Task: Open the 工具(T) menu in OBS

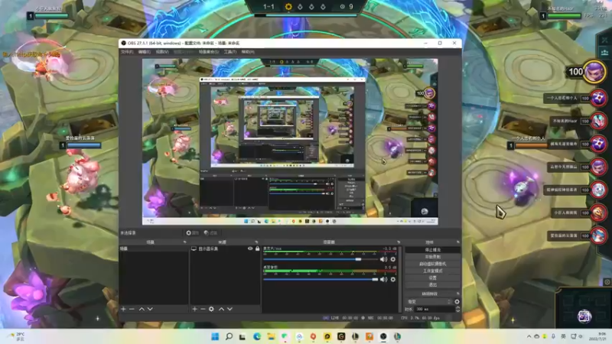Action: click(230, 52)
